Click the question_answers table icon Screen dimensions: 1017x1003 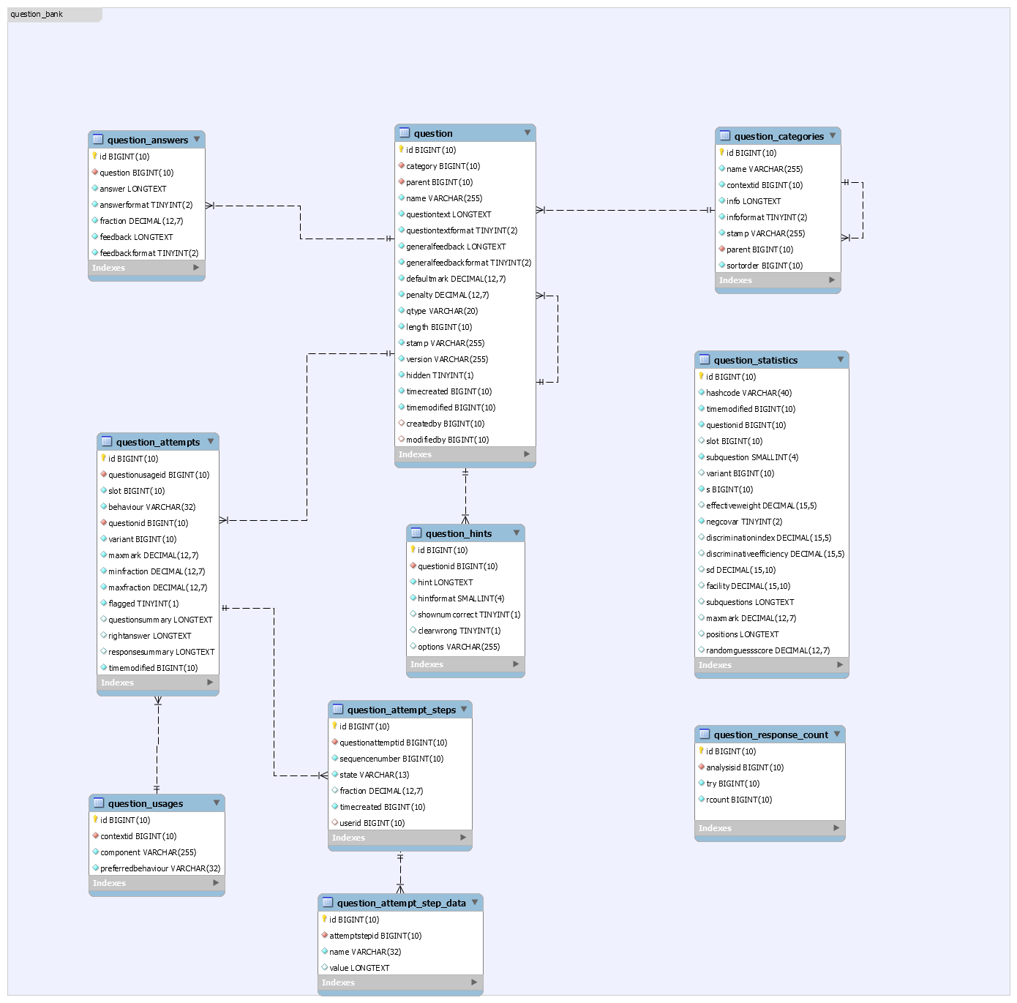tap(98, 140)
